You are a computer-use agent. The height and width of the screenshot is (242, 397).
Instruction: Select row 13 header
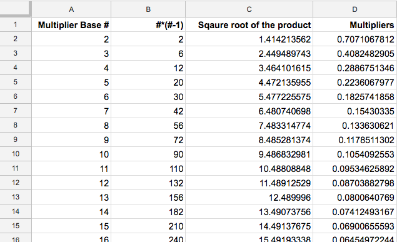tap(16, 197)
